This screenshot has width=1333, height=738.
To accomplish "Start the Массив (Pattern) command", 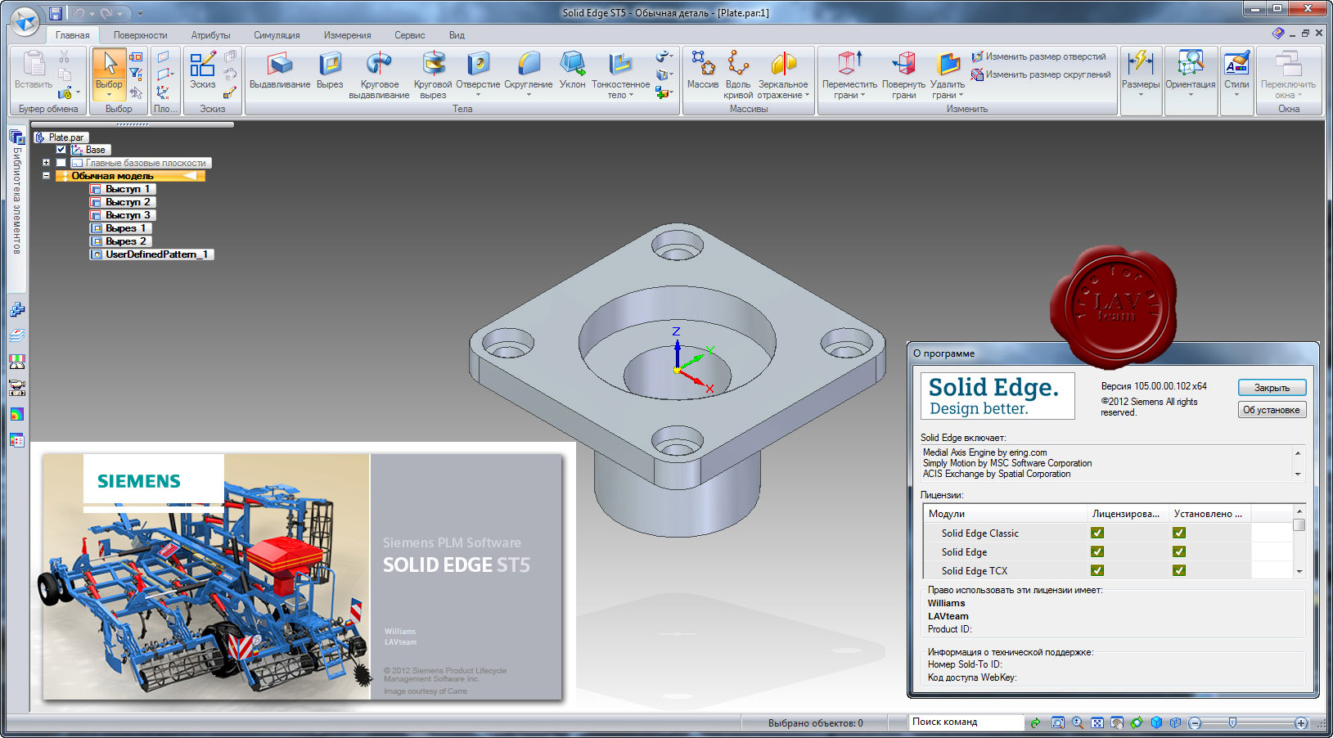I will 702,70.
